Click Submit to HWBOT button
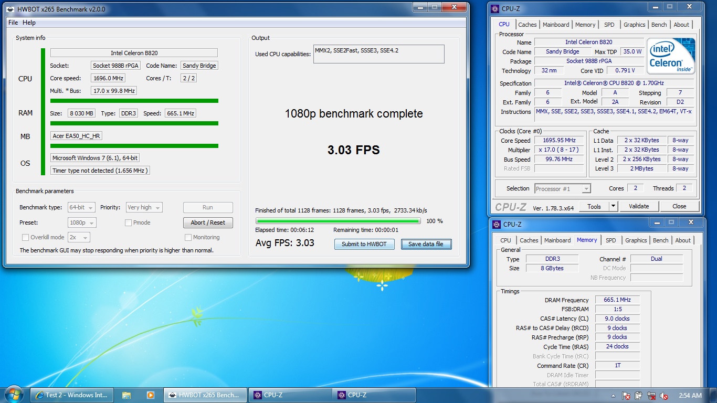 pos(364,244)
